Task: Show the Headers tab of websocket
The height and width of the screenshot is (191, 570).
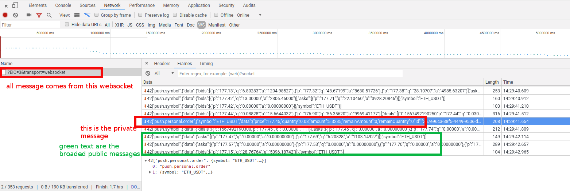Action: pyautogui.click(x=162, y=63)
